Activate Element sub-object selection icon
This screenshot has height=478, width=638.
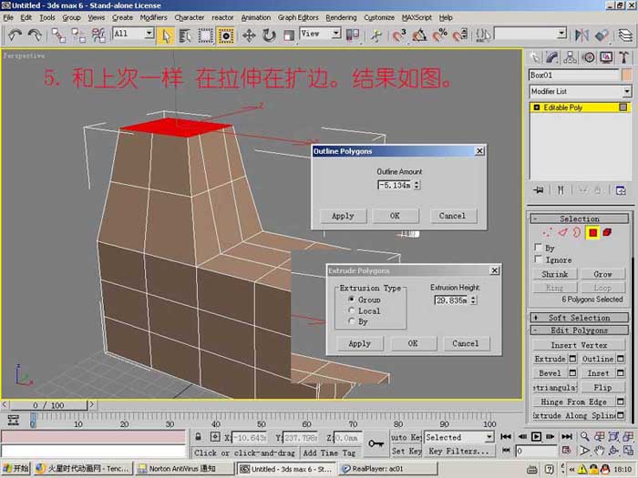[607, 232]
